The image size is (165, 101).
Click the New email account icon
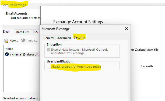click(x=6, y=41)
